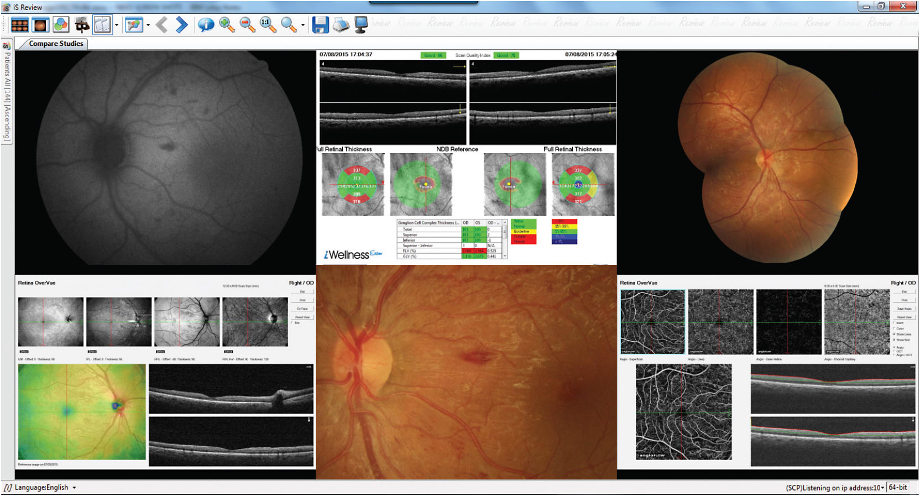Select the plain magnifier zoom tool
The height and width of the screenshot is (496, 920).
tap(288, 25)
